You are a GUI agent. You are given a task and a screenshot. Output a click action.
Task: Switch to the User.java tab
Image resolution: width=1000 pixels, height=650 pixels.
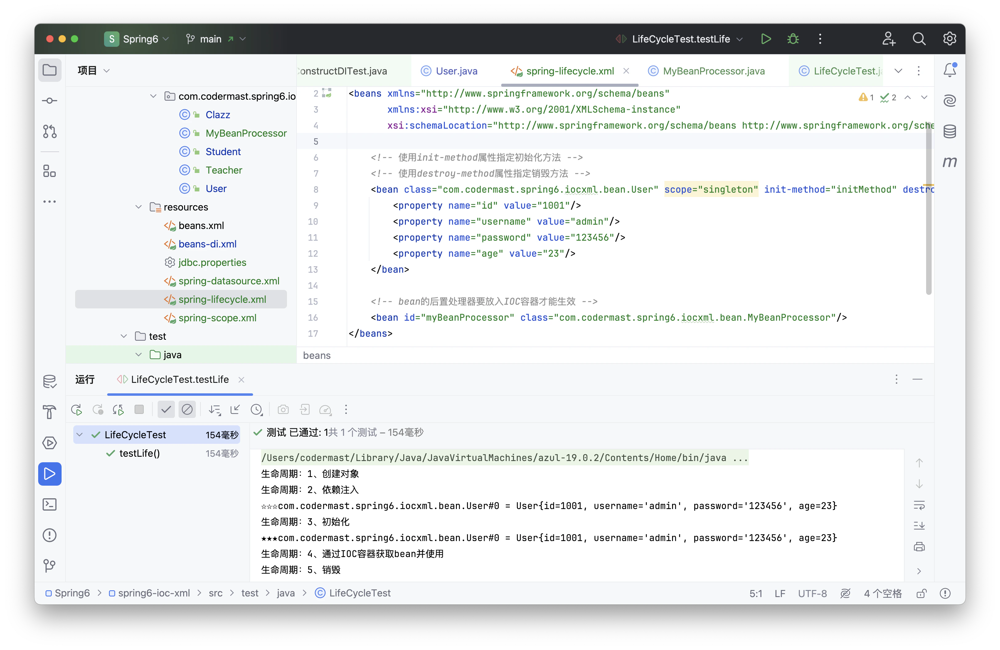coord(456,71)
